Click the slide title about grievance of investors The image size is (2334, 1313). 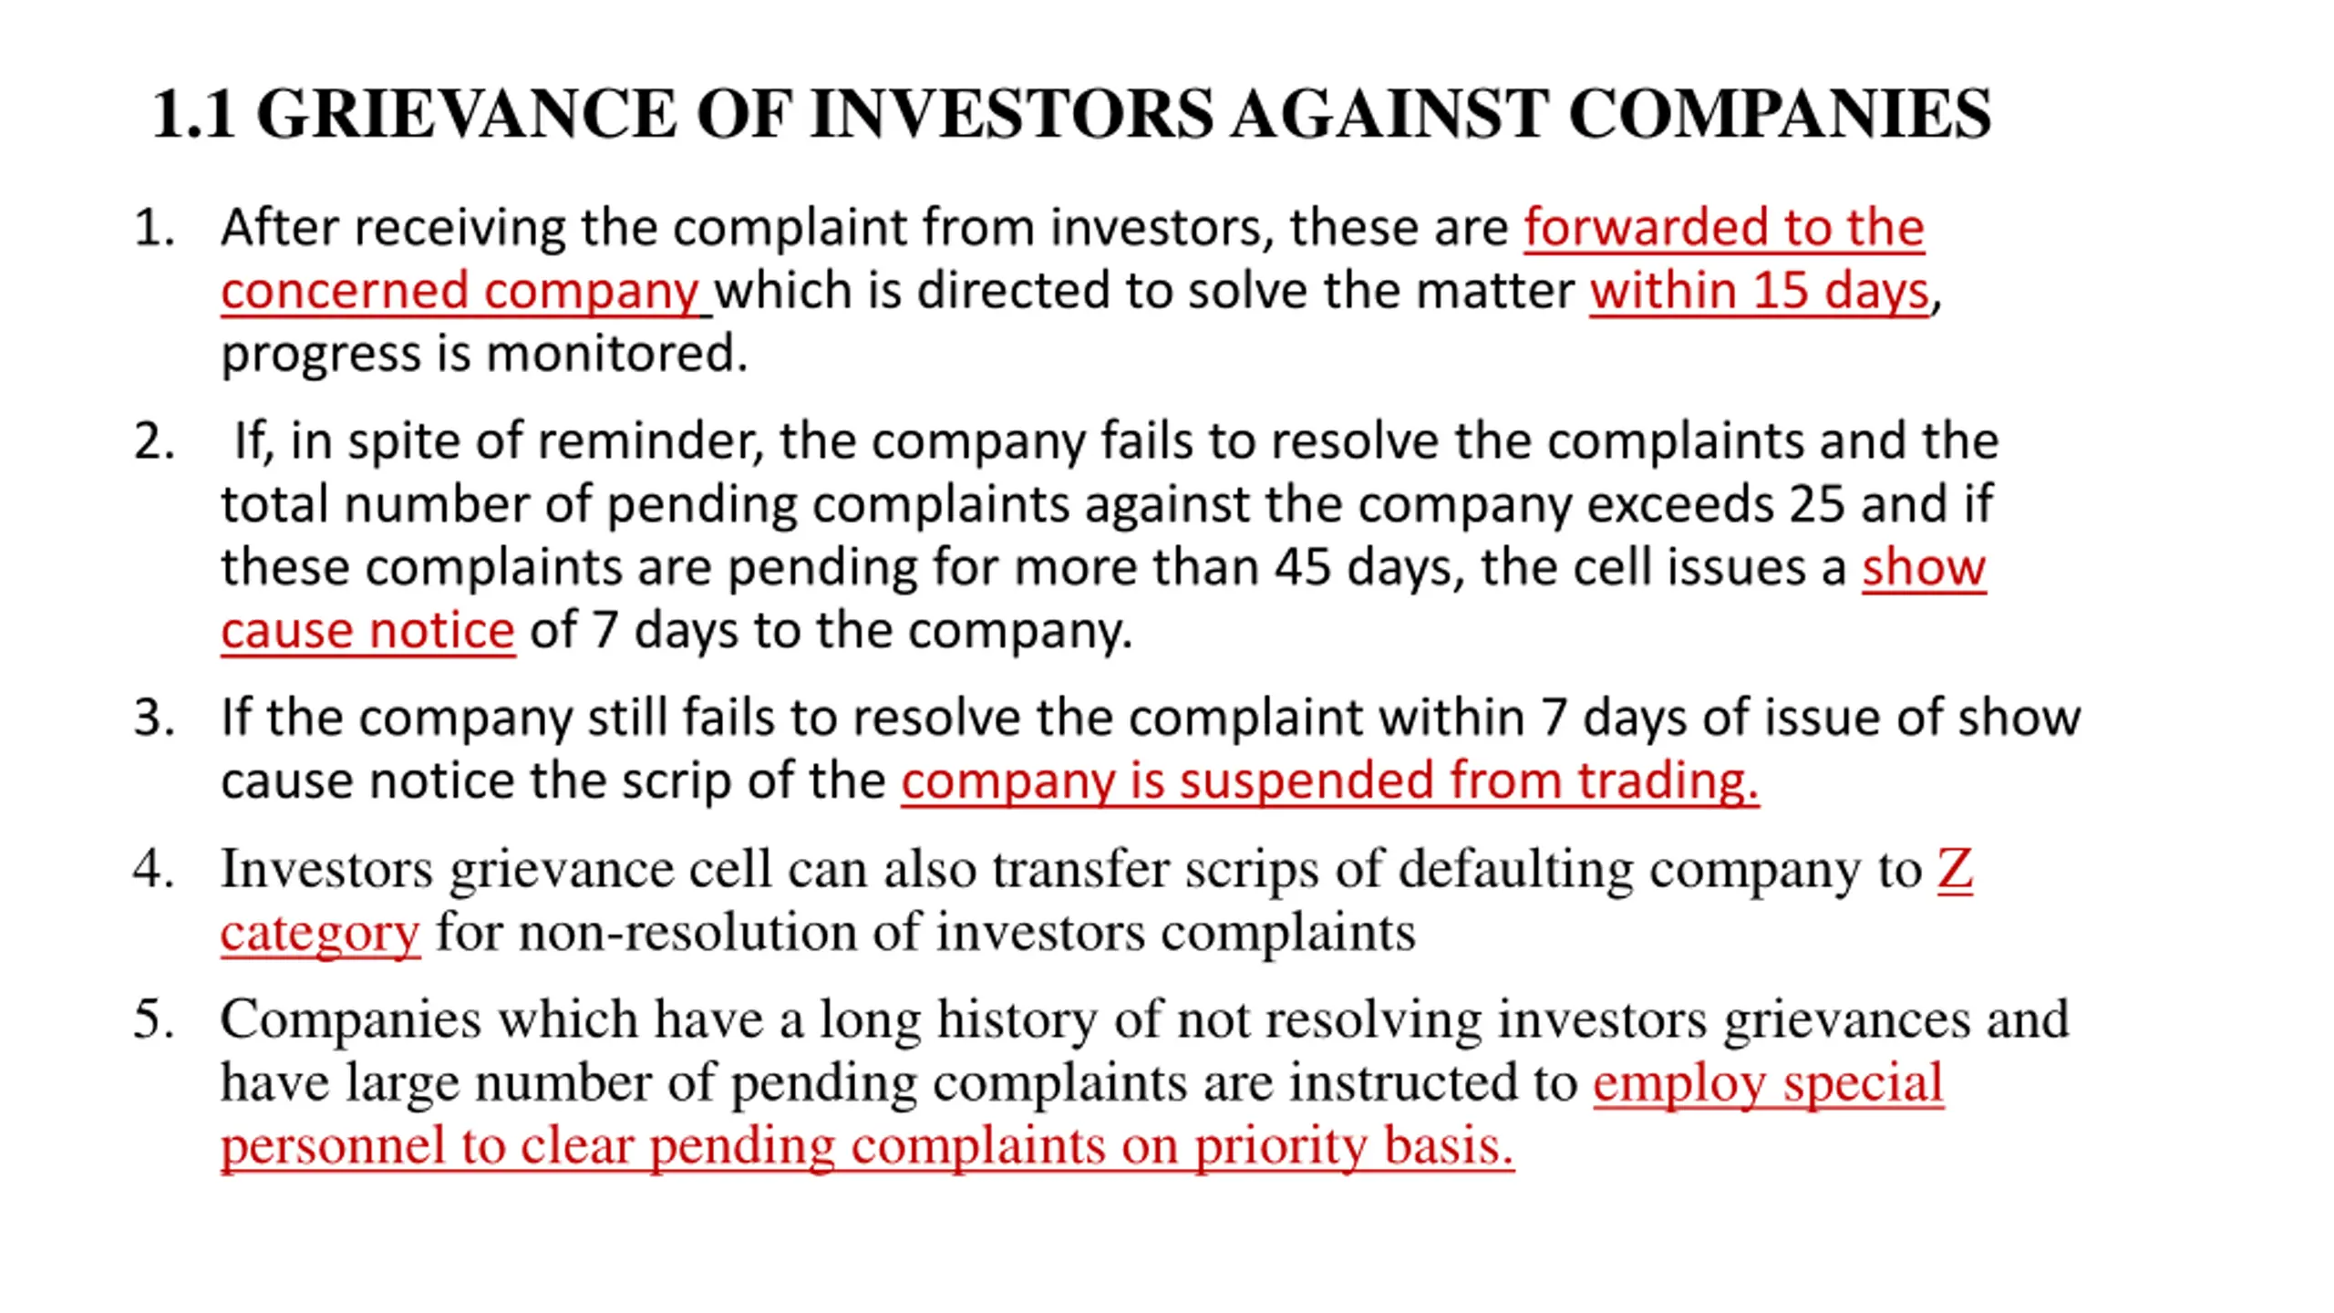[x=1071, y=114]
